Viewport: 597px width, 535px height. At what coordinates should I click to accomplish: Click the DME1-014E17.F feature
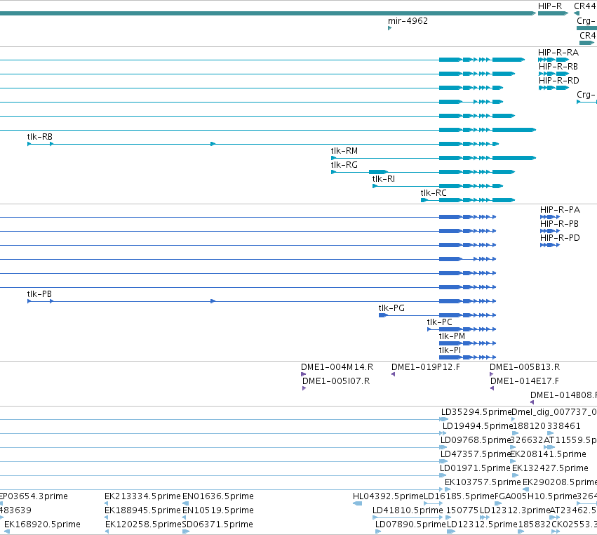(492, 388)
